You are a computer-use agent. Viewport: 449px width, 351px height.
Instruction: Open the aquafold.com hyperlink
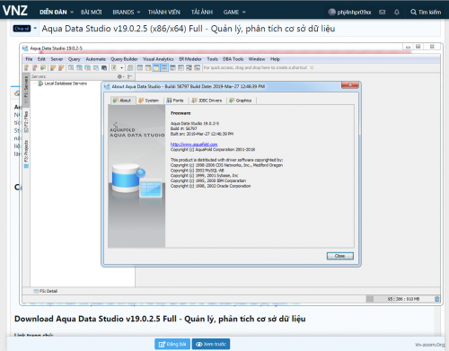tap(194, 145)
